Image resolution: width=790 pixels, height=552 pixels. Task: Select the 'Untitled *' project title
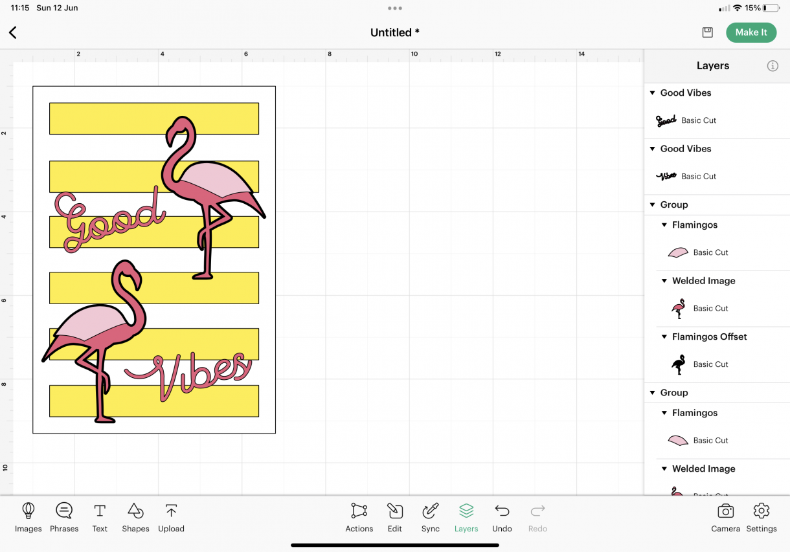[395, 32]
